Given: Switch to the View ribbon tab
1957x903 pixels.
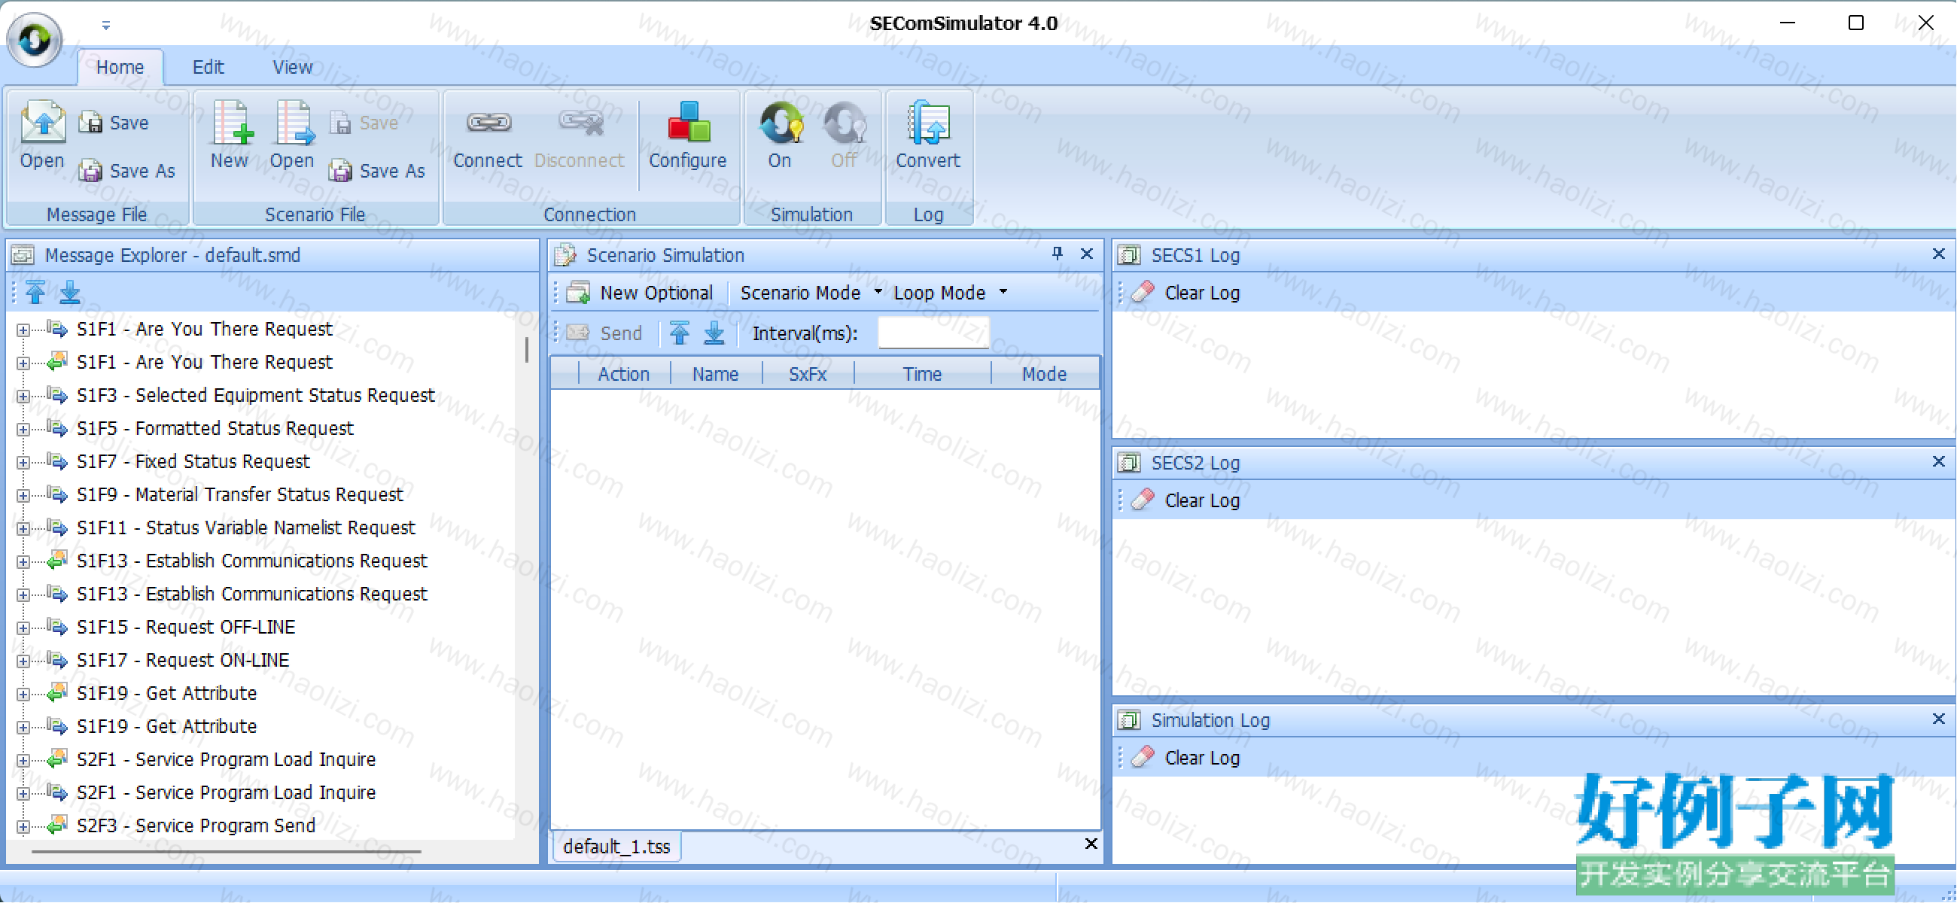Looking at the screenshot, I should click(x=293, y=68).
